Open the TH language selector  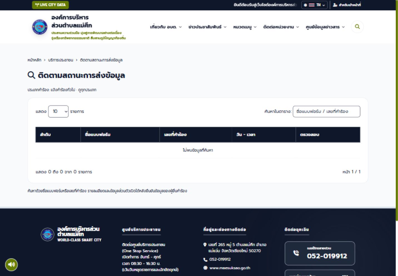[314, 5]
